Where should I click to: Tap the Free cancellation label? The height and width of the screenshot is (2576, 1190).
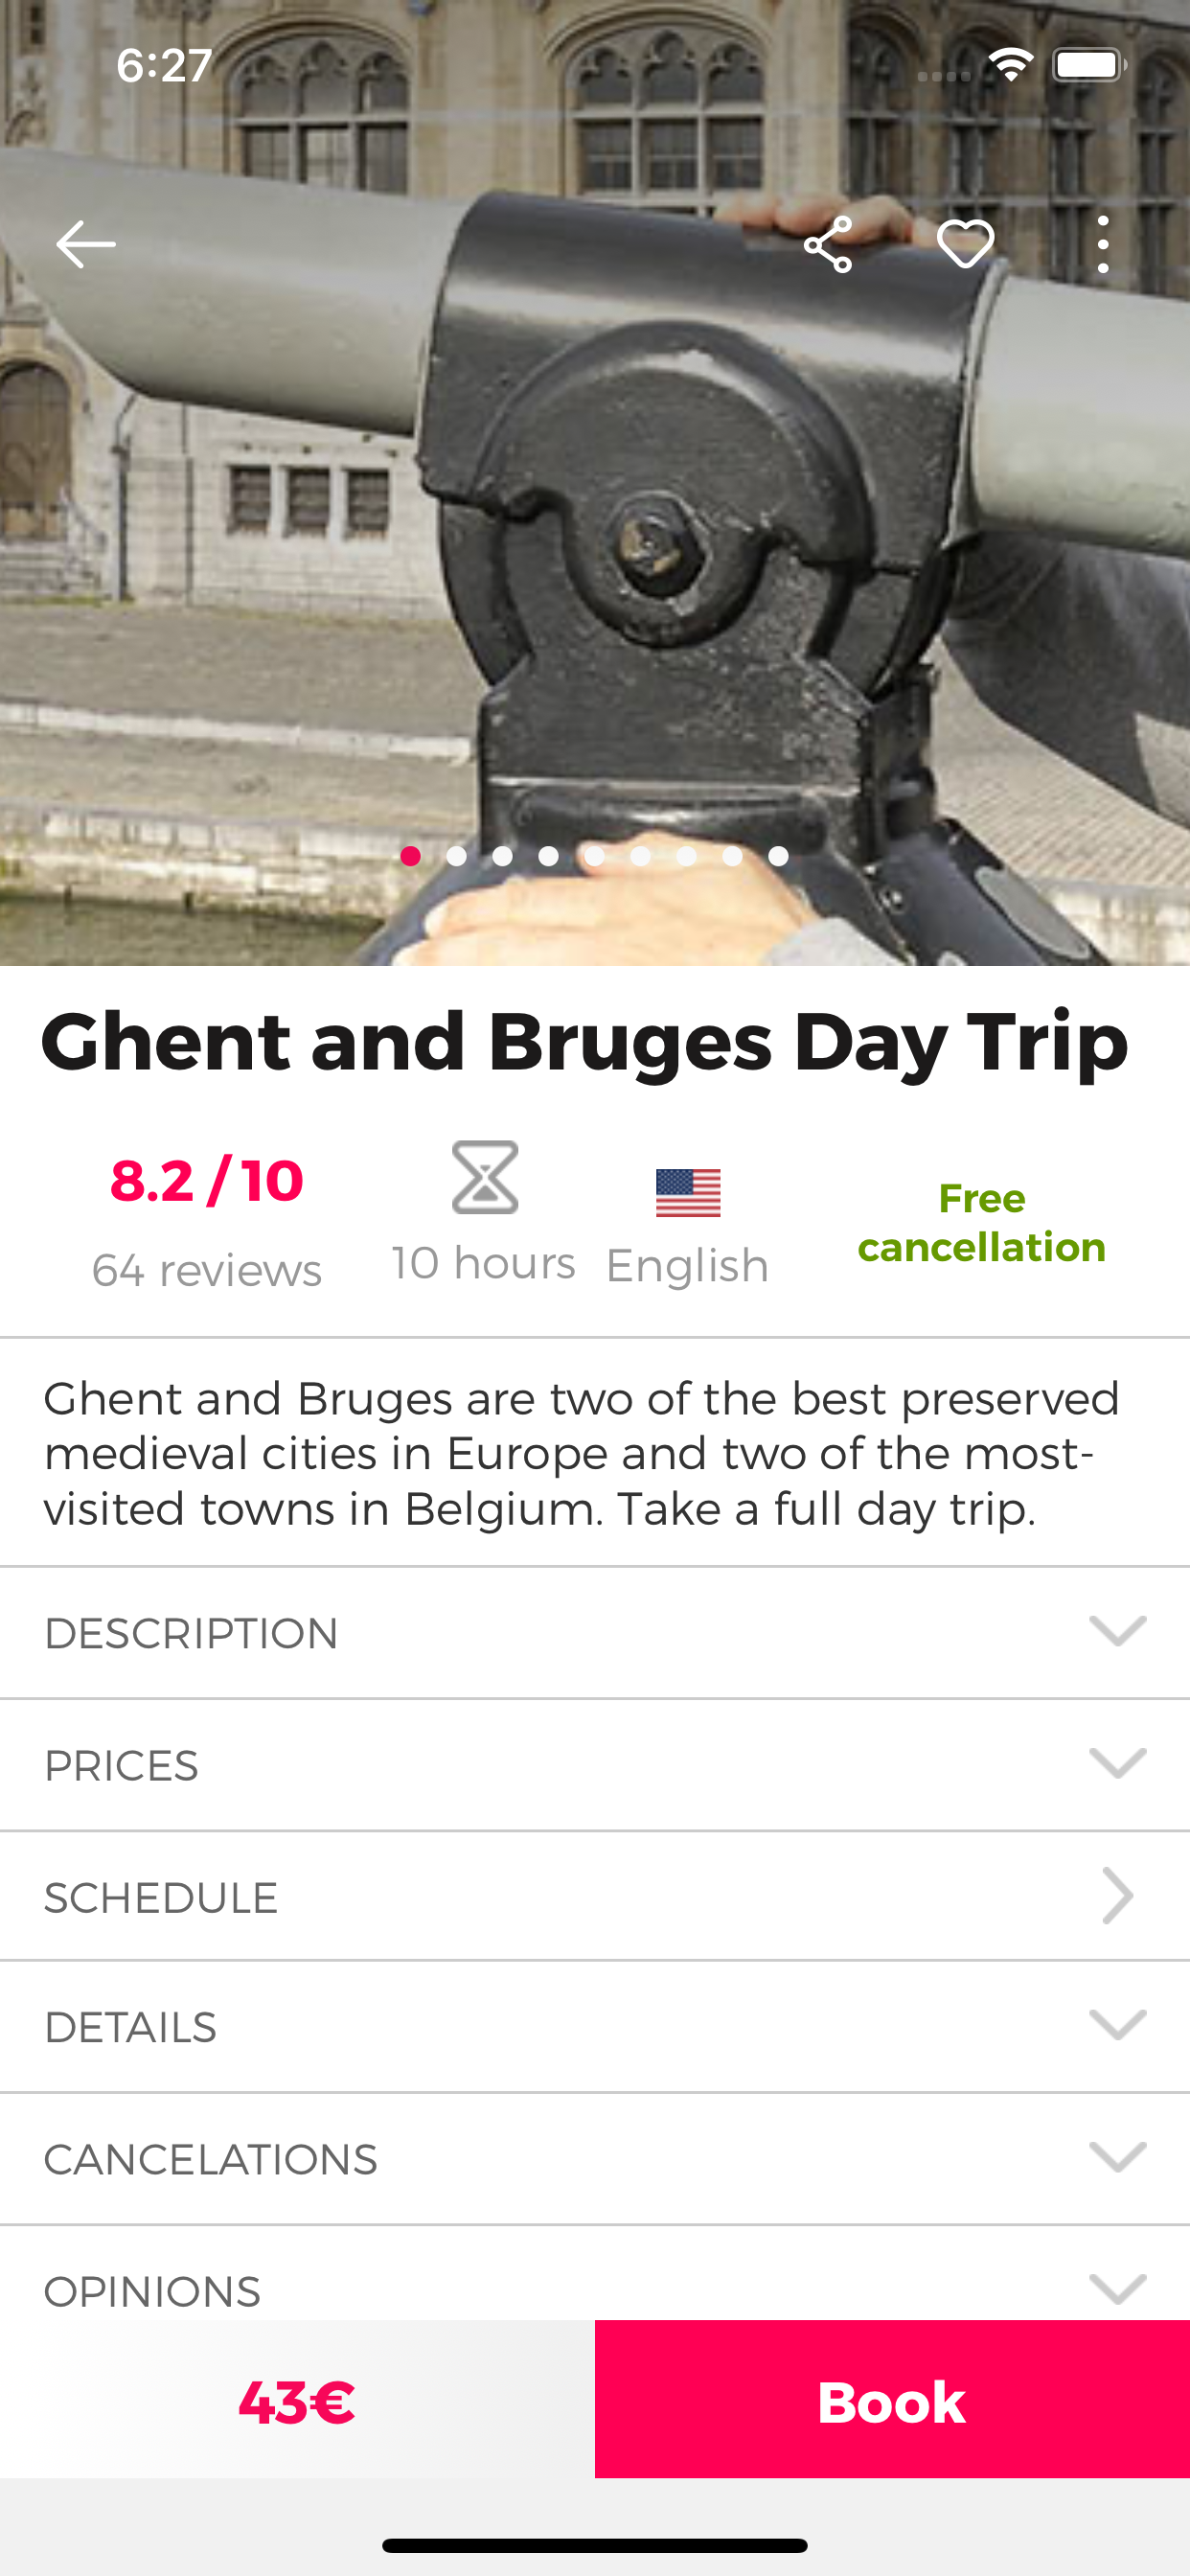981,1222
